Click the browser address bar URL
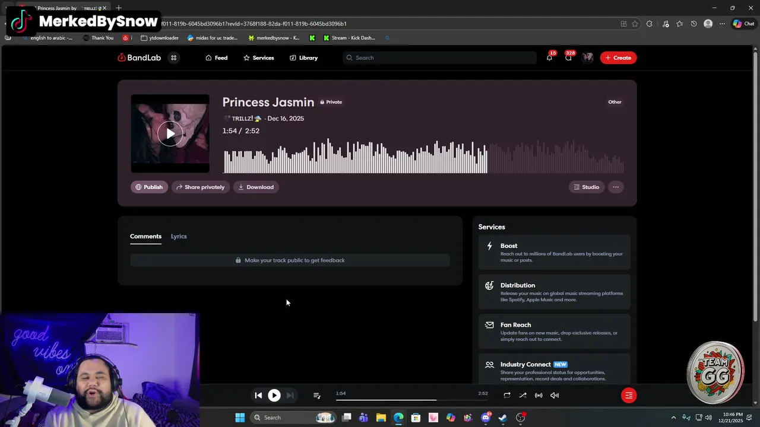Image resolution: width=760 pixels, height=427 pixels. [x=255, y=24]
